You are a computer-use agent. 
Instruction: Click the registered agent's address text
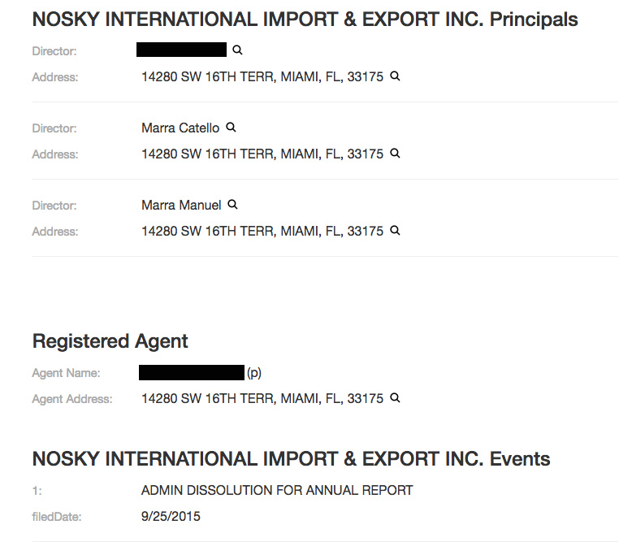[262, 399]
